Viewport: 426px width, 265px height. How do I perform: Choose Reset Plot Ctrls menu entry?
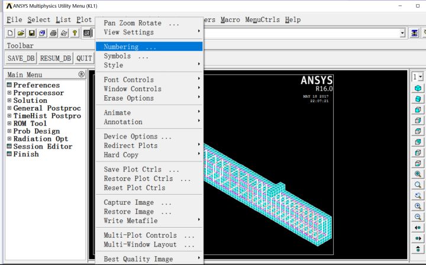[149, 188]
